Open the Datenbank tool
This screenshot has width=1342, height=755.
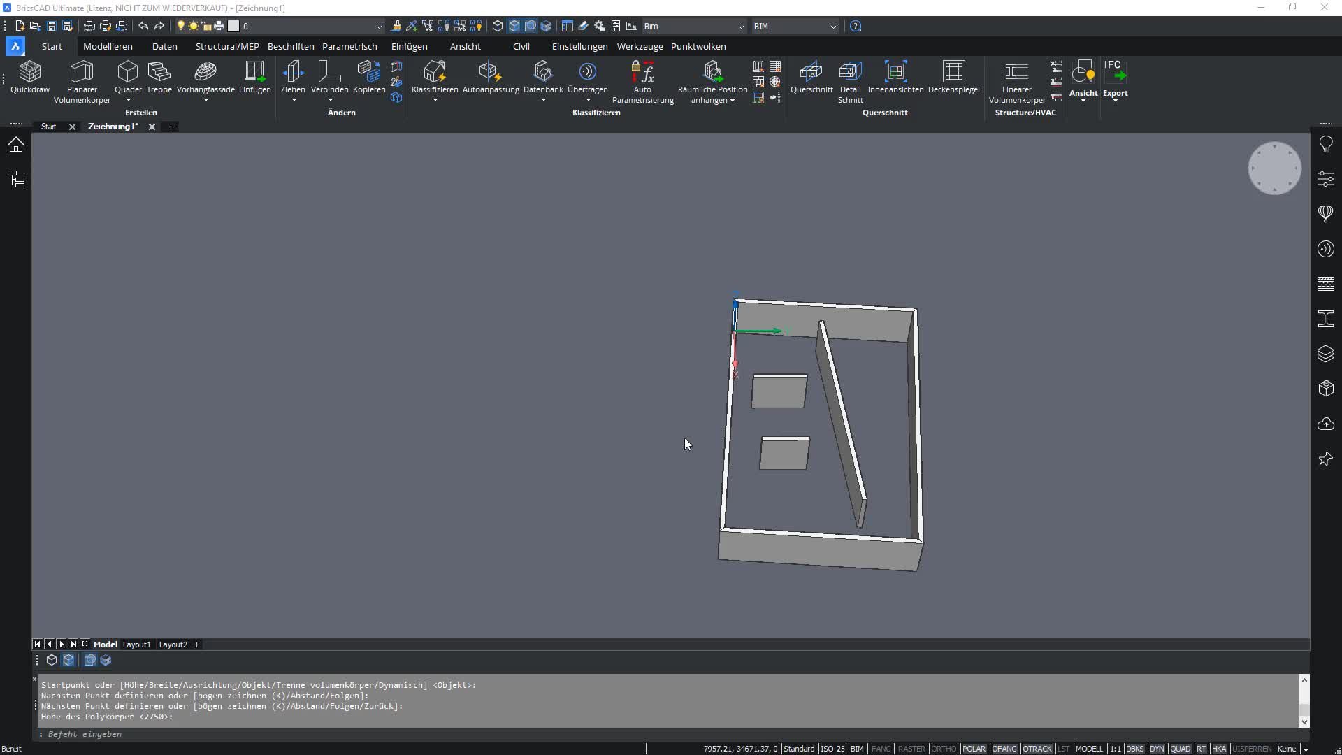pyautogui.click(x=543, y=77)
